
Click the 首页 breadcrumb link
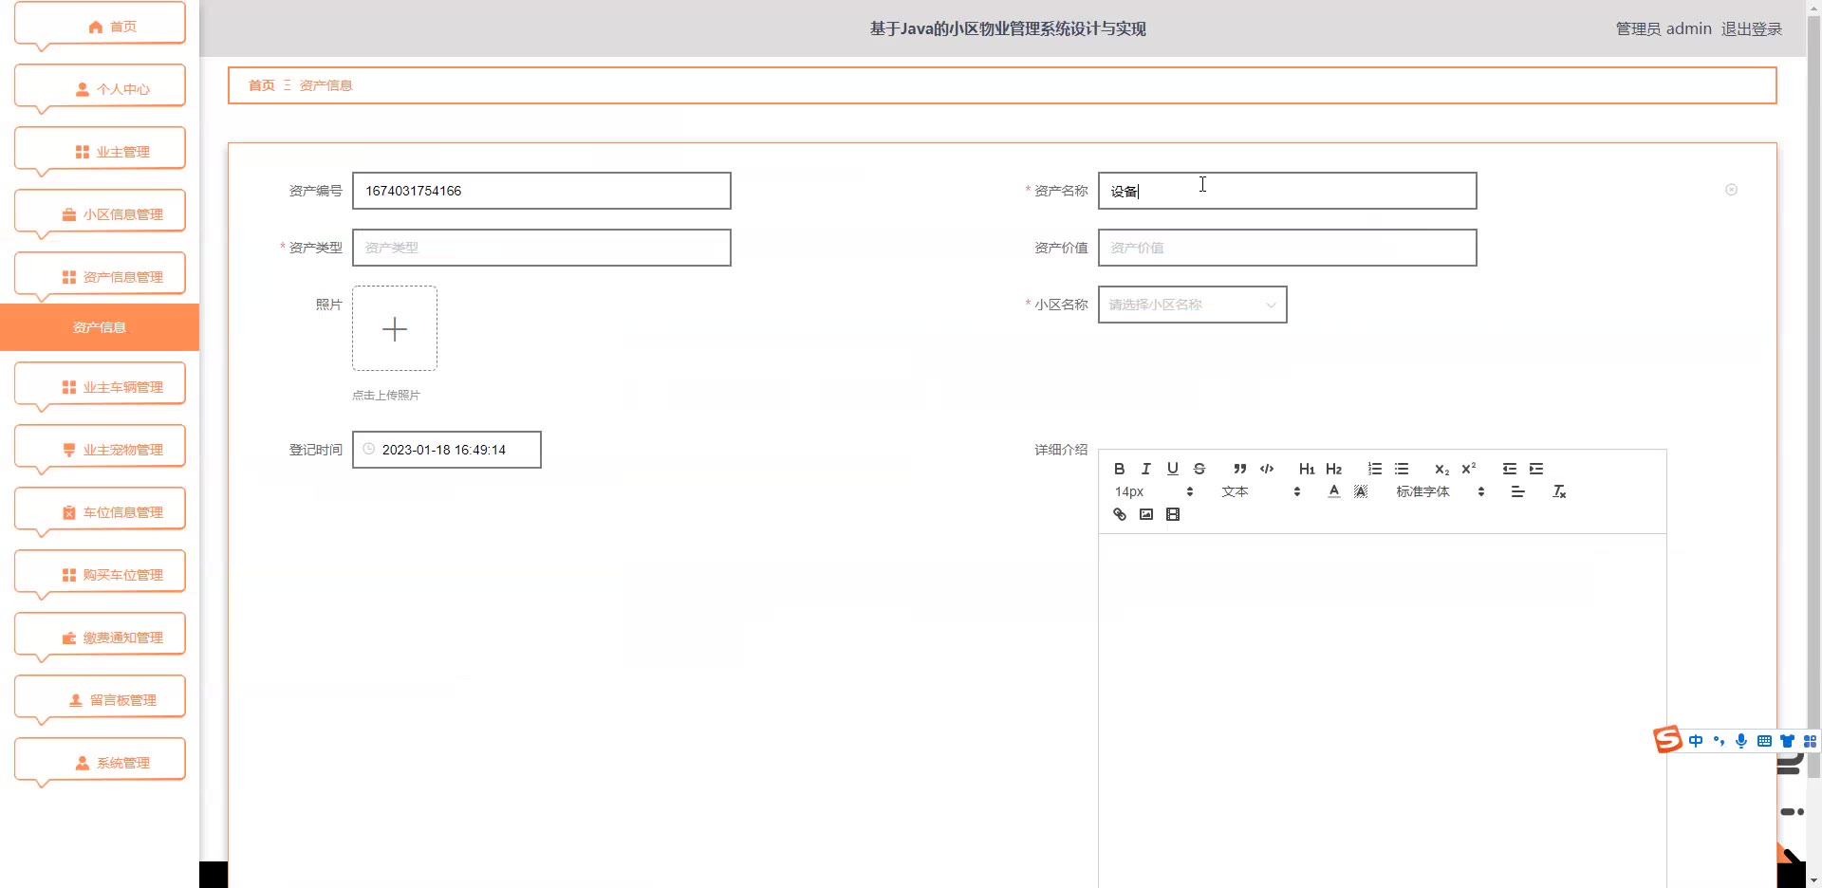tap(262, 85)
